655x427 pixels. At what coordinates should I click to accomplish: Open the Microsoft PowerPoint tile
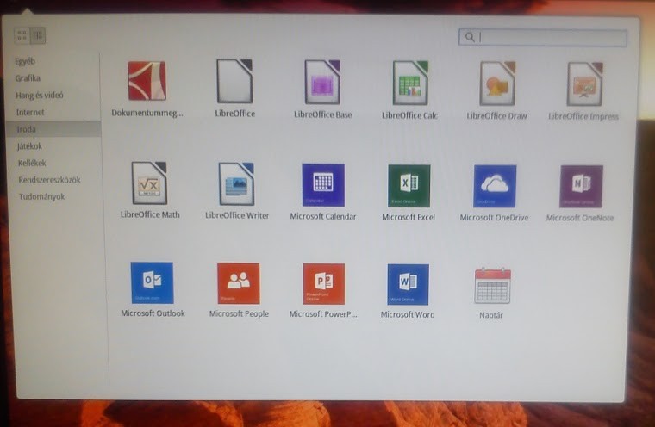tap(324, 284)
